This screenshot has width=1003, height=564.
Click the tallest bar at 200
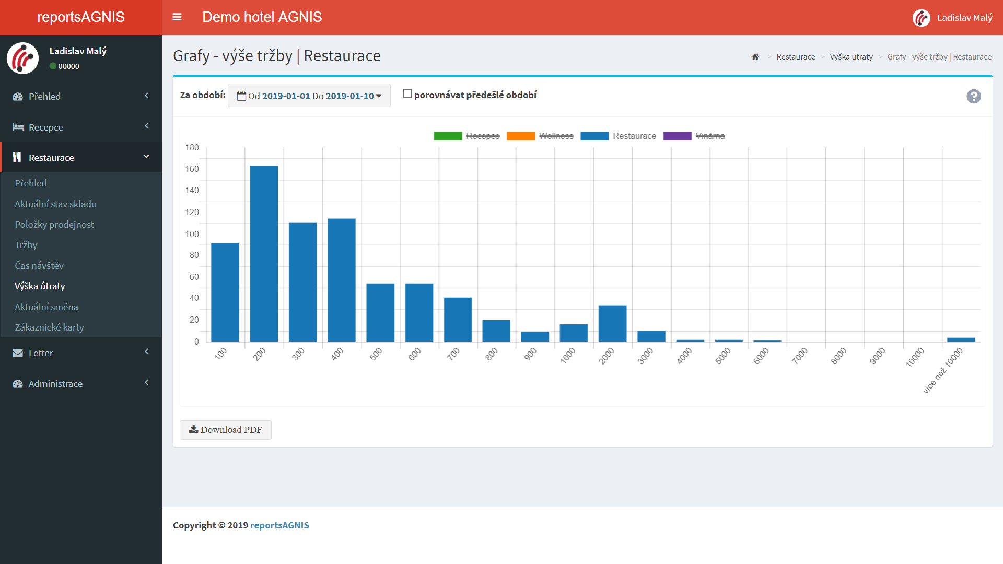coord(264,253)
